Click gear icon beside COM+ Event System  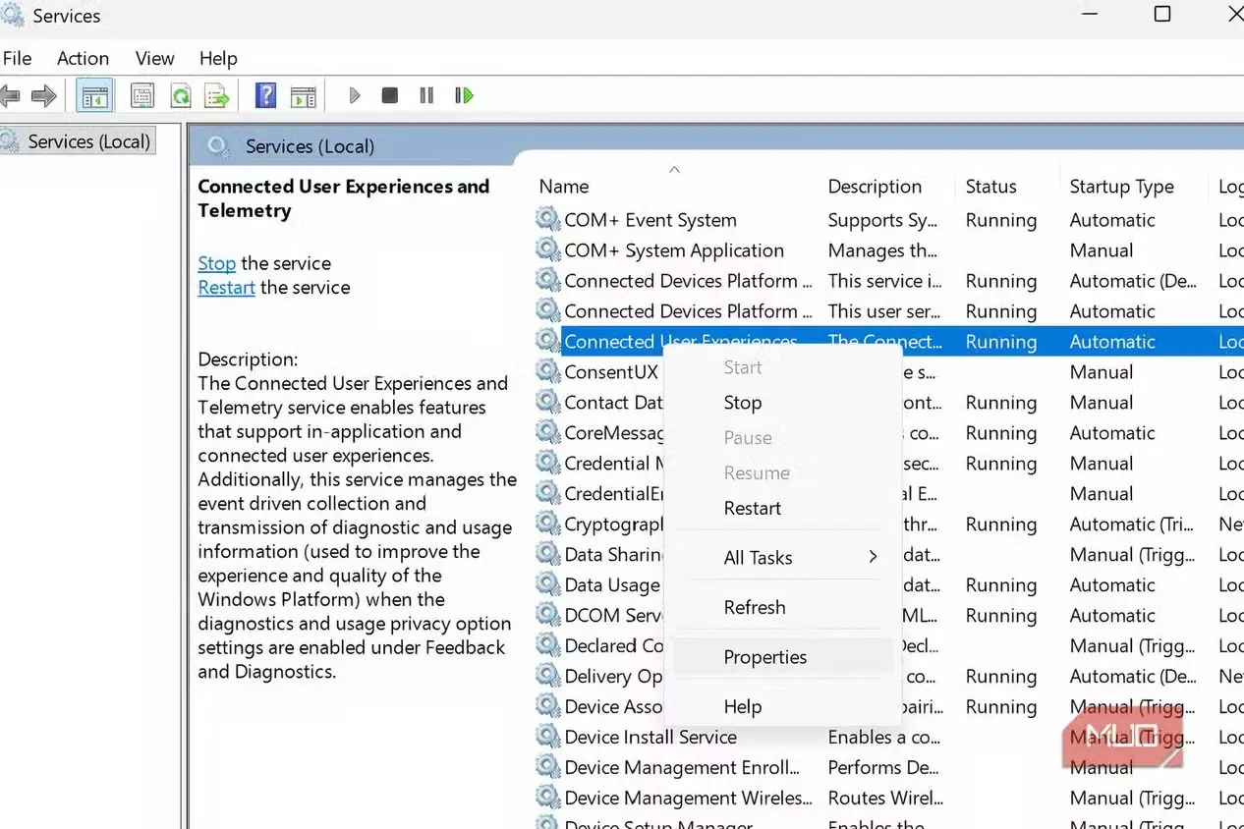click(547, 219)
